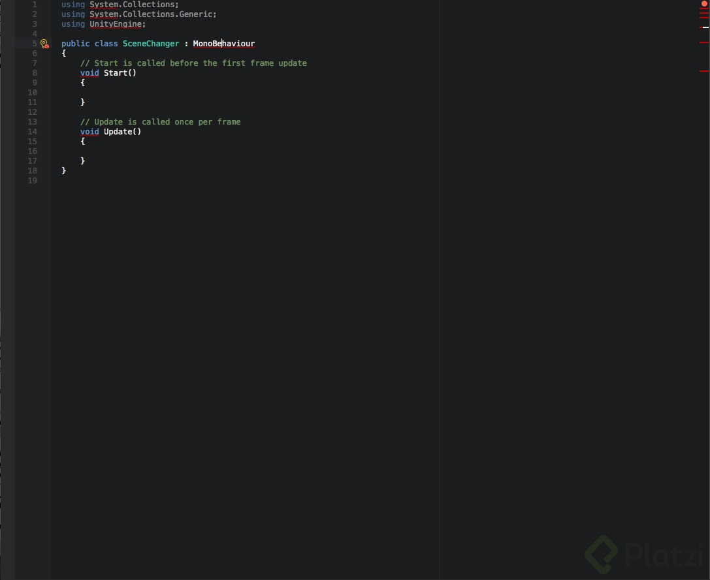Click the colon between SceneChanger and MonoBehaviour
This screenshot has width=710, height=580.
point(186,44)
